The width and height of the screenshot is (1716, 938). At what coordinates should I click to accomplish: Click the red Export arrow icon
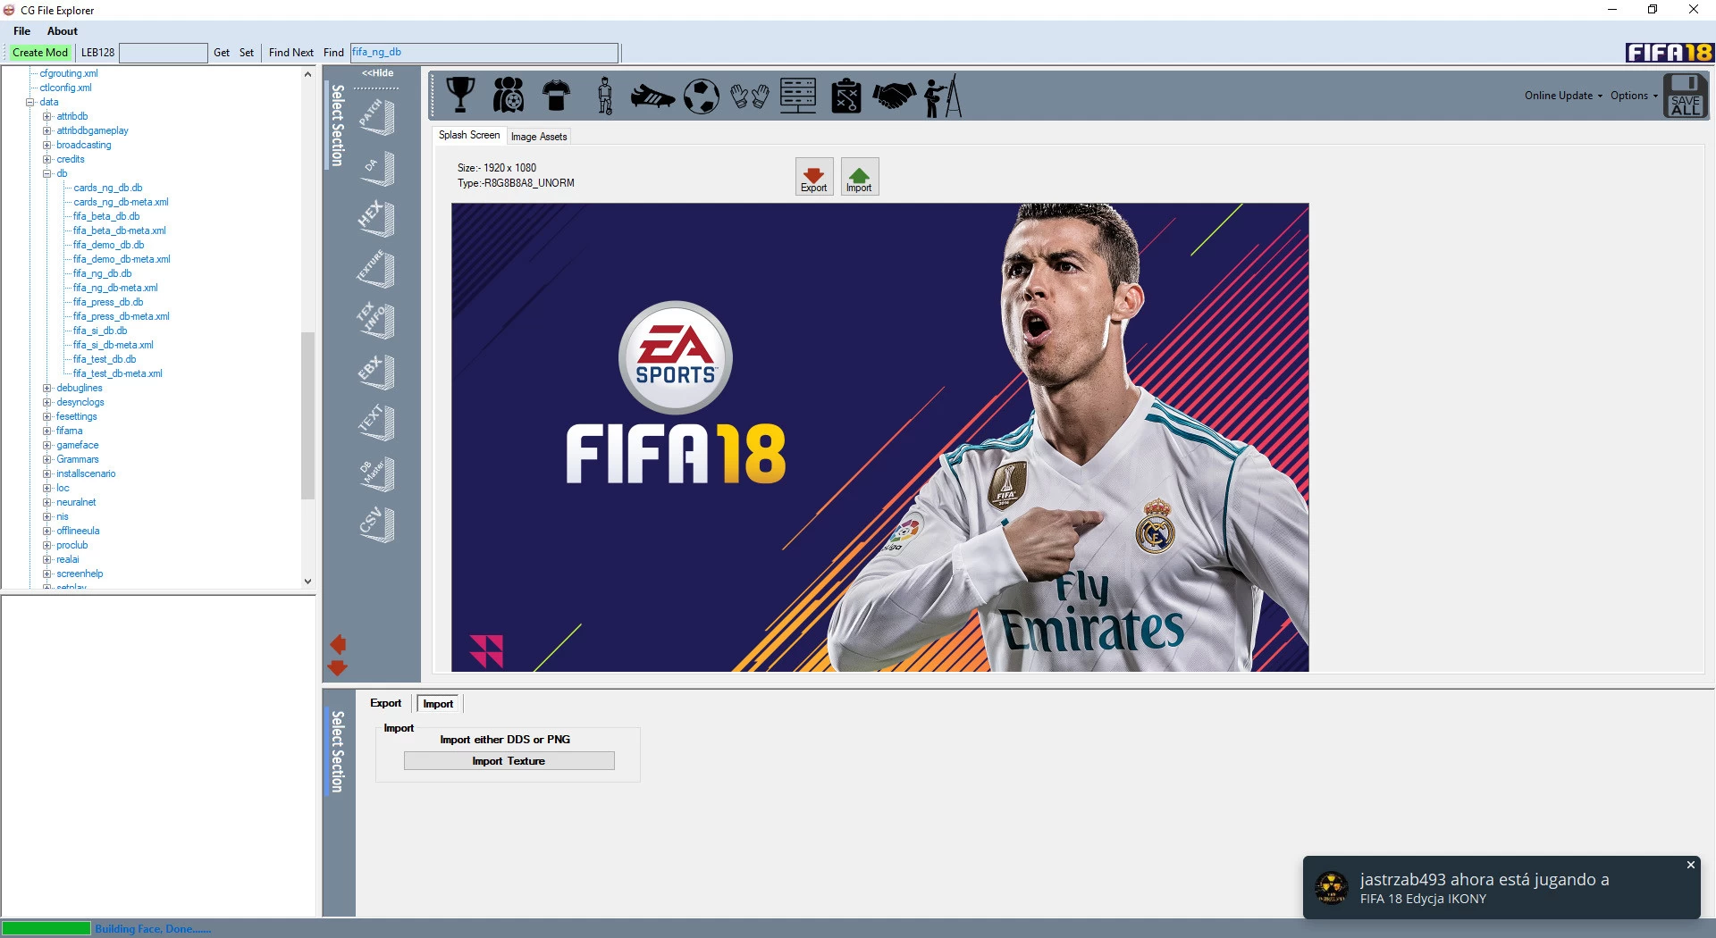[x=814, y=177]
